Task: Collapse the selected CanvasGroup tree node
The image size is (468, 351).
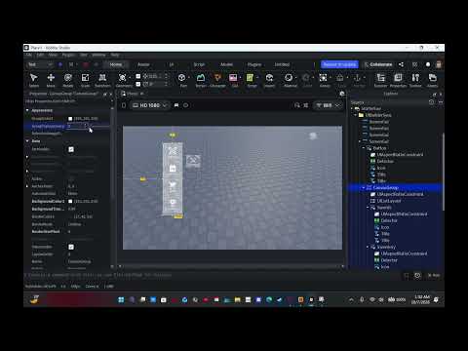Action: (x=364, y=187)
